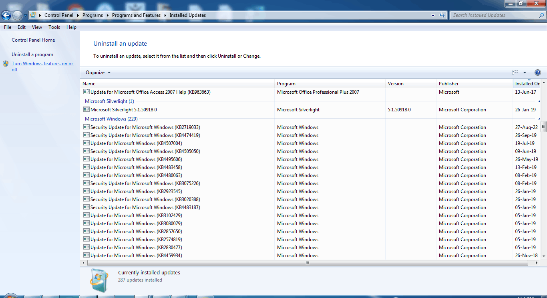This screenshot has height=298, width=547.
Task: Open the Organize dropdown menu
Action: click(98, 72)
